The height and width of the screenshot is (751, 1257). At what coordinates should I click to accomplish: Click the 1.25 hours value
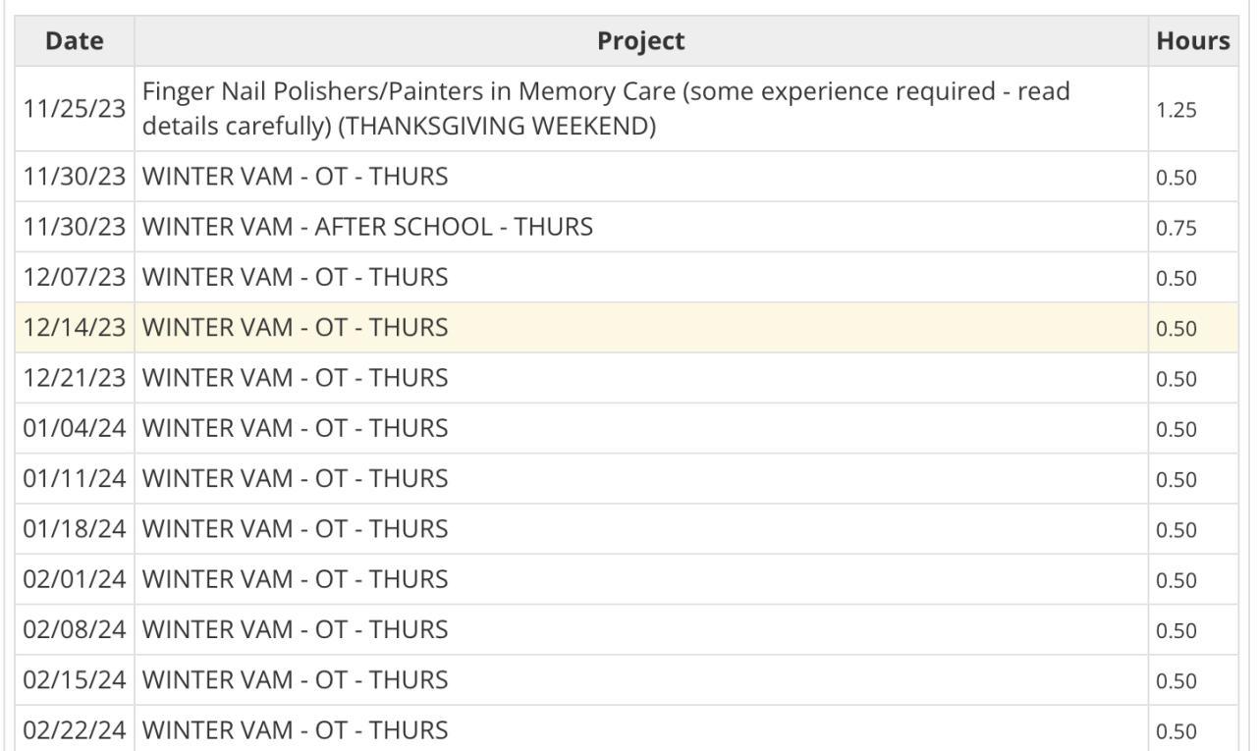point(1176,110)
